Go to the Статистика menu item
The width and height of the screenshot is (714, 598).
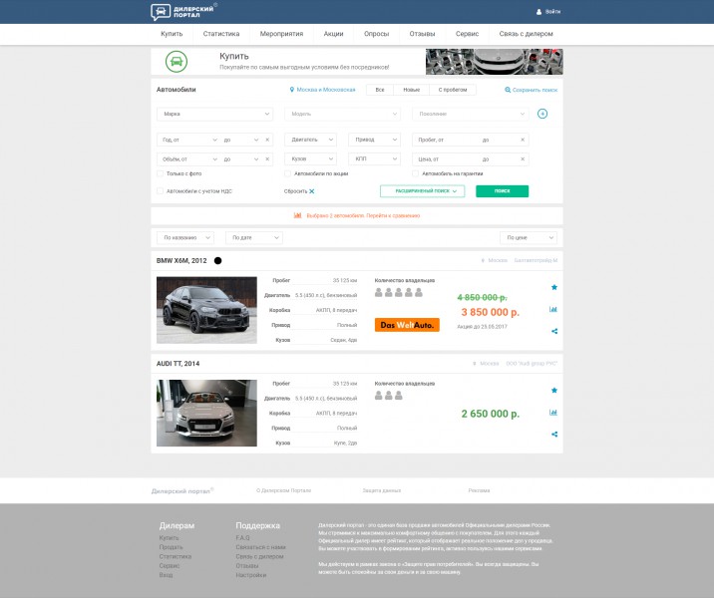click(x=221, y=34)
